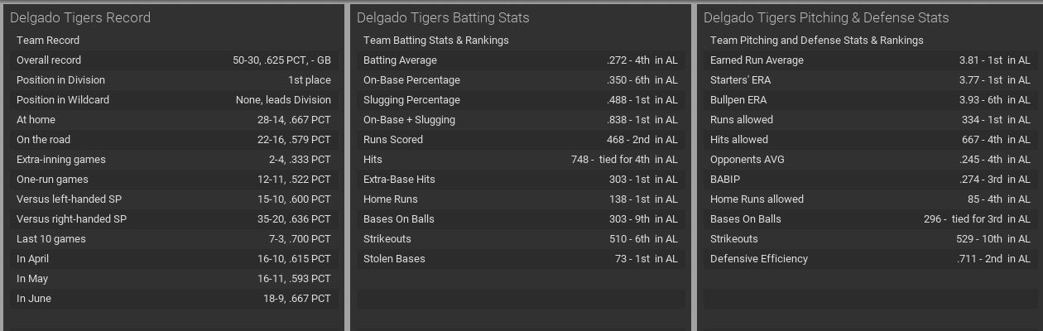Select the Bullpen ERA row
Viewport: 1043px width, 331px height.
pyautogui.click(x=869, y=100)
